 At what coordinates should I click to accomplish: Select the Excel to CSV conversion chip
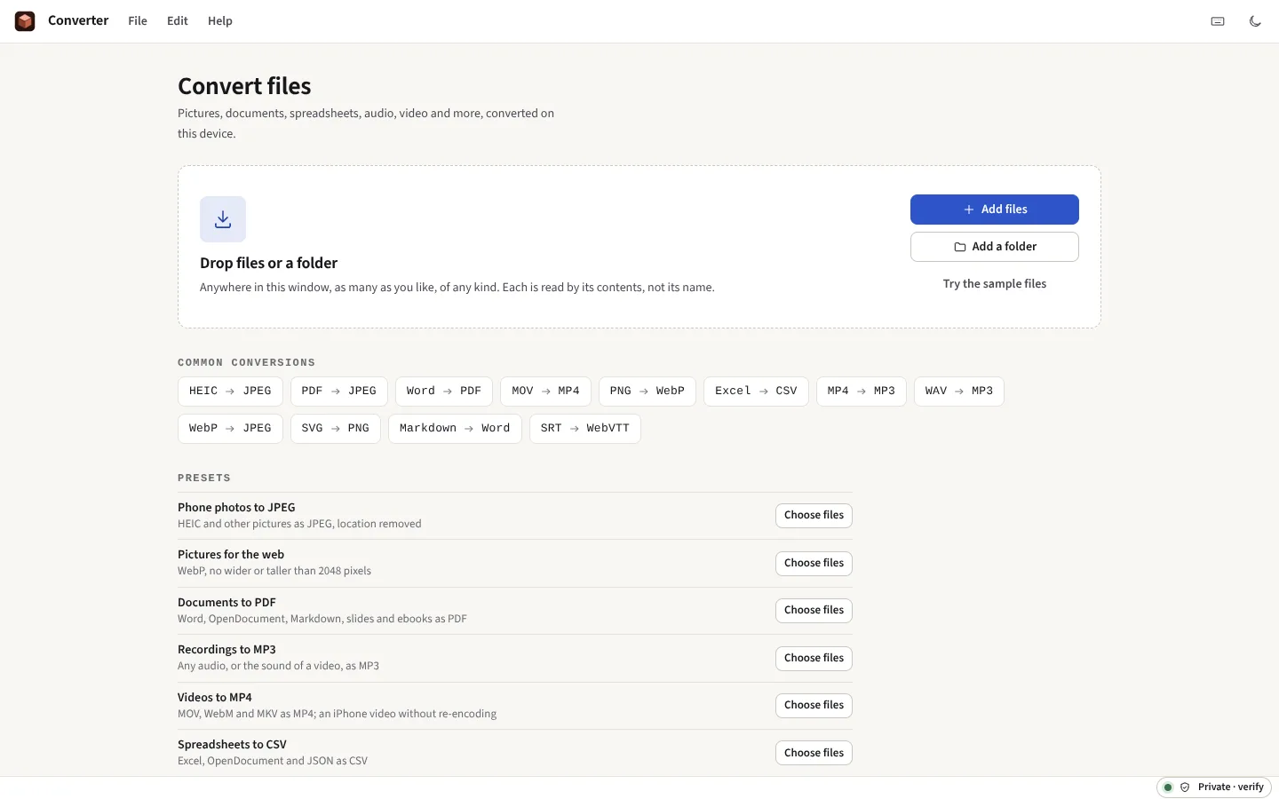[756, 392]
